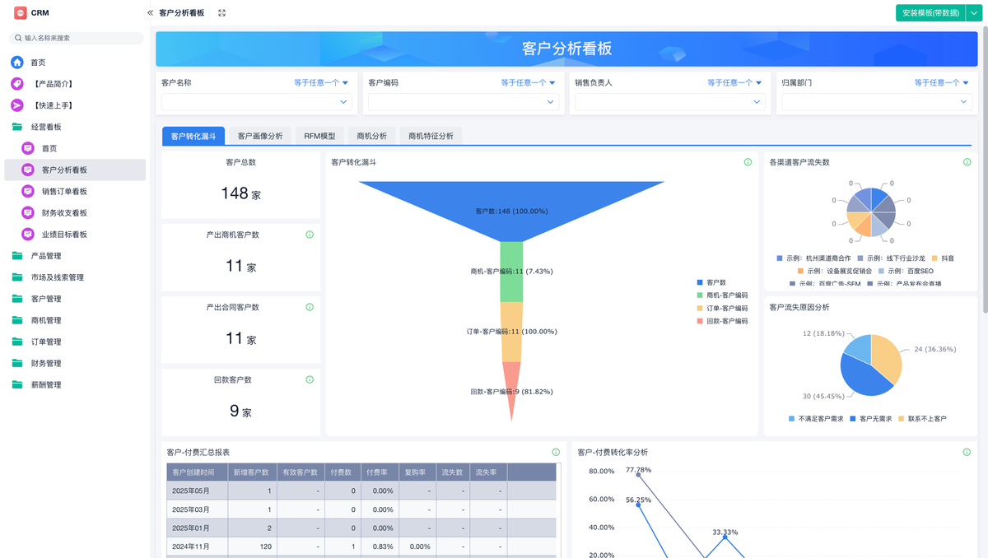Toggle 商机-客户编码 legend in funnel chart
The width and height of the screenshot is (988, 558).
pyautogui.click(x=722, y=295)
